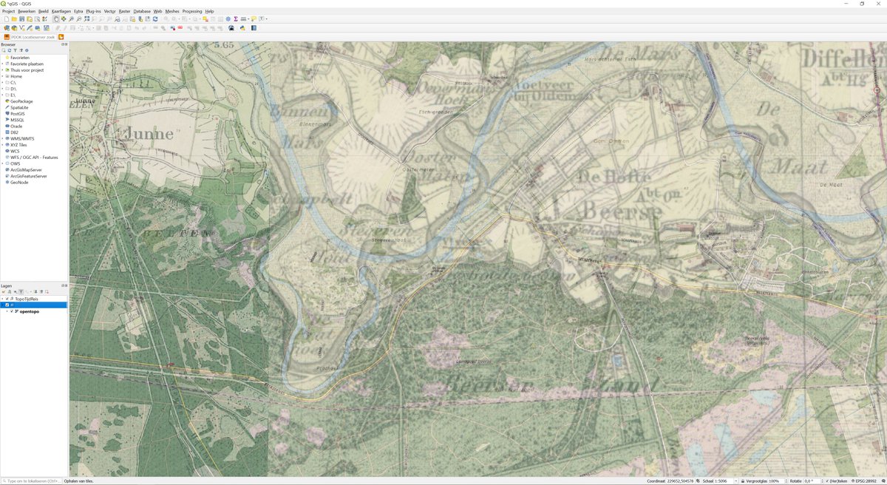Image resolution: width=887 pixels, height=485 pixels.
Task: Refresh the map canvas with the blue arrows icon
Action: point(155,19)
